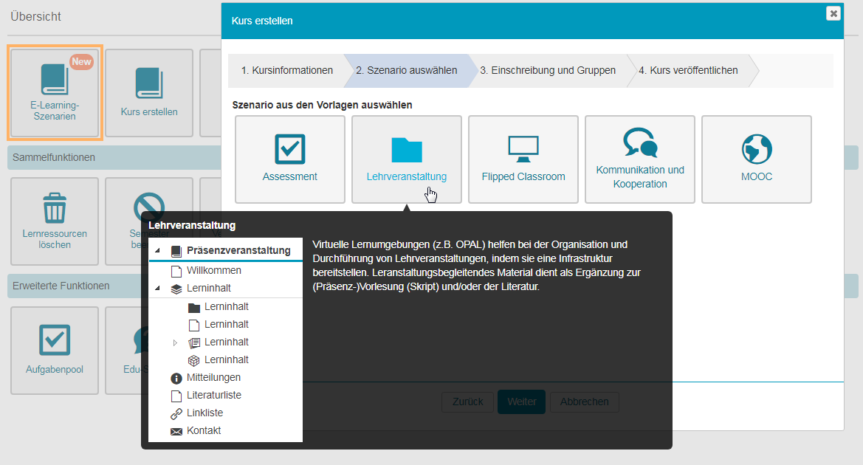Select the Flipped Classroom monitor icon
This screenshot has height=465, width=863.
[x=523, y=149]
